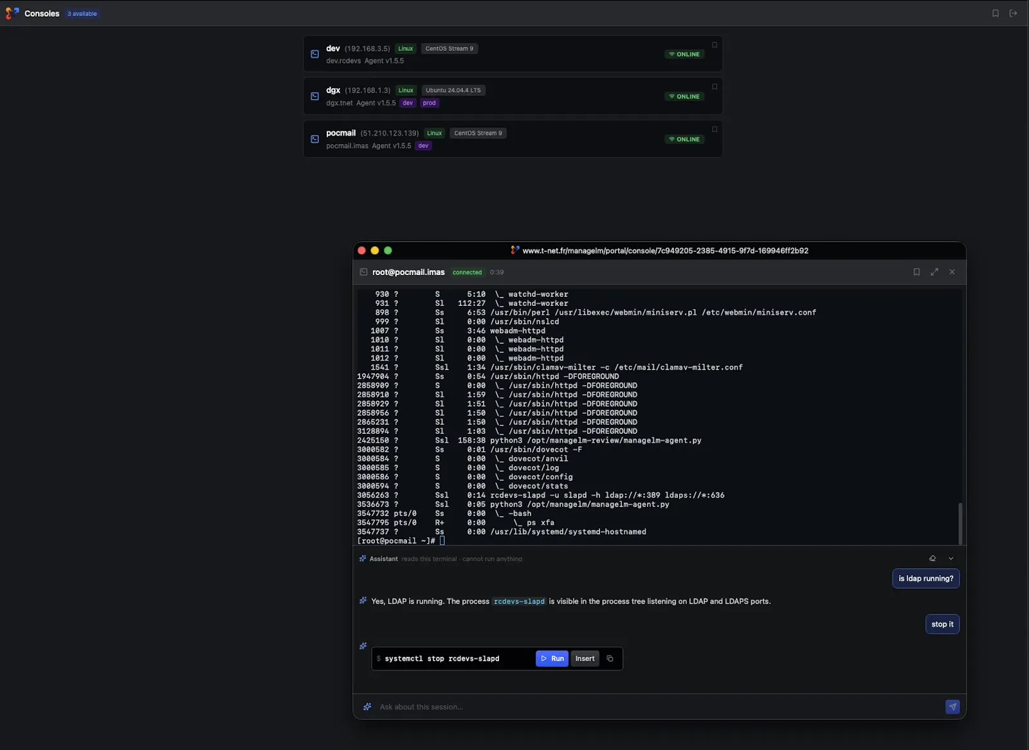This screenshot has width=1029, height=750.
Task: Clear the assistant conversation with the eraser icon
Action: (x=933, y=558)
